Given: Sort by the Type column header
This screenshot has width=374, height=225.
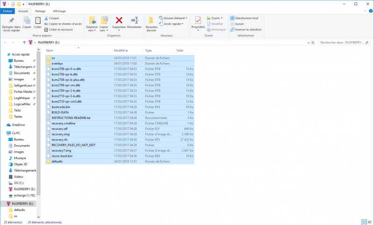Looking at the screenshot, I should tap(158, 50).
